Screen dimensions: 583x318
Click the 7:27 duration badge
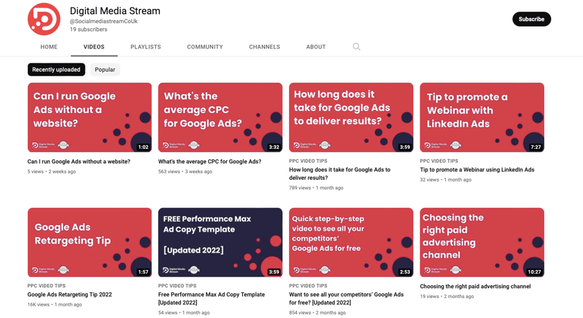(x=536, y=147)
